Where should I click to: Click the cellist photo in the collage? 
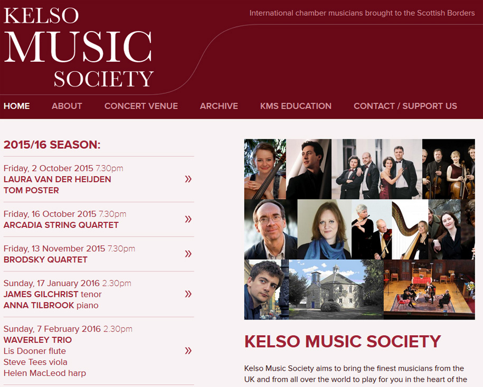pyautogui.click(x=265, y=169)
